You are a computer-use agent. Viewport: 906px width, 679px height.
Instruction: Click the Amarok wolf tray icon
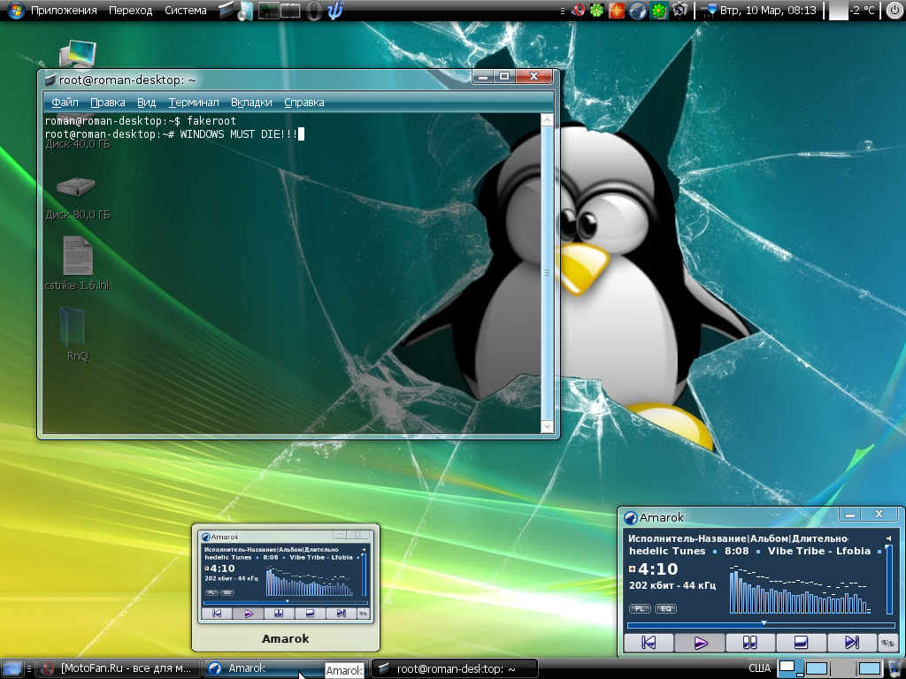[x=637, y=11]
